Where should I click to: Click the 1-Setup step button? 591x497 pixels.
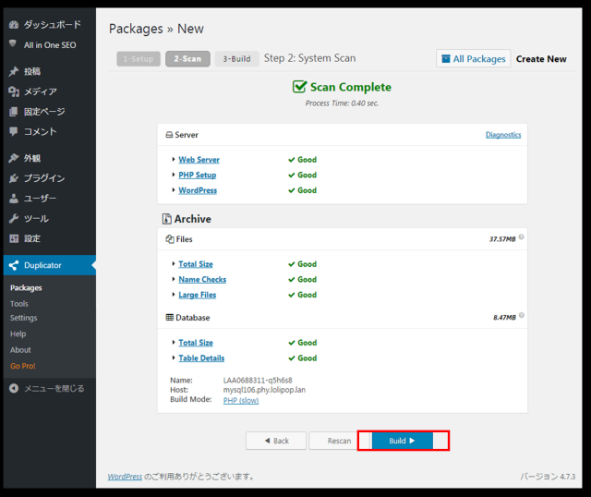tap(139, 59)
